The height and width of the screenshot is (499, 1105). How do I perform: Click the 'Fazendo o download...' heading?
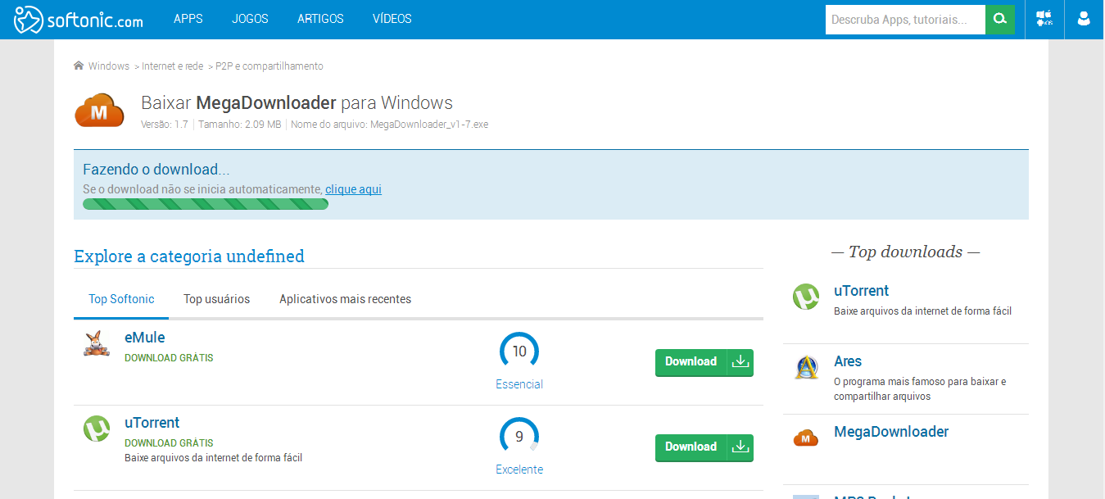(156, 170)
